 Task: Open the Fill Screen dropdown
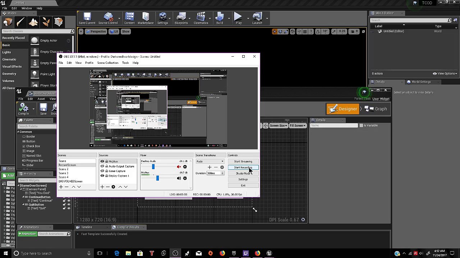pyautogui.click(x=298, y=125)
